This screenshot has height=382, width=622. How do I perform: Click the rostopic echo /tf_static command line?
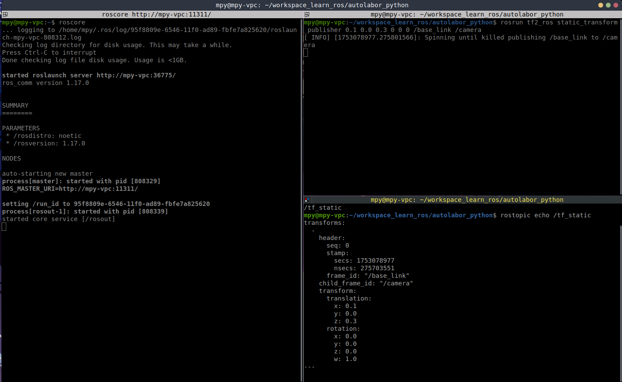(x=545, y=215)
